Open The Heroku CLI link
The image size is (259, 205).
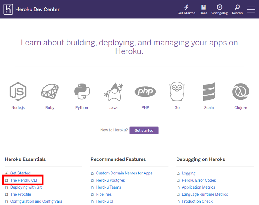coord(24,180)
